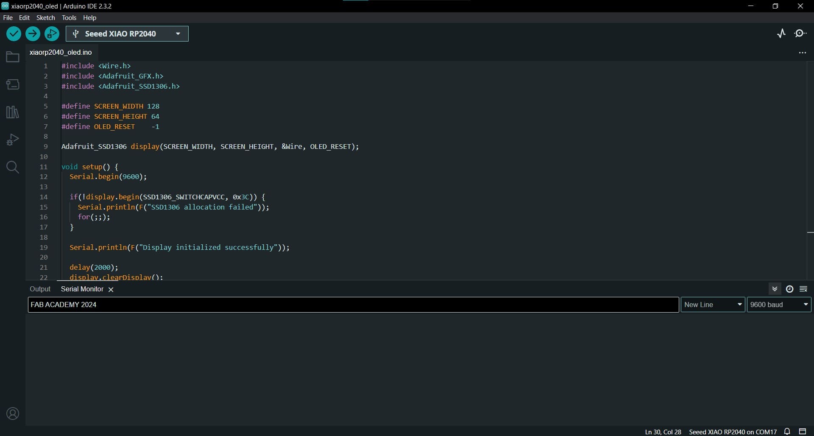Open the Sketch menu

tap(46, 18)
